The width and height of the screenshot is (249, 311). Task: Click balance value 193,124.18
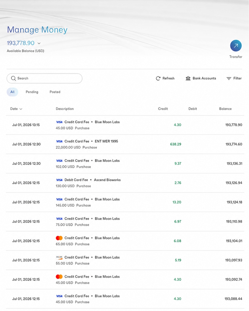234,202
